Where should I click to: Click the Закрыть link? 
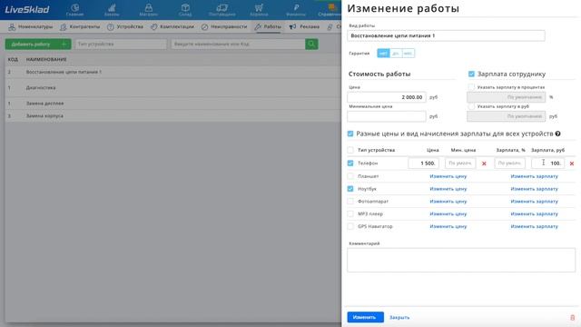pos(399,318)
